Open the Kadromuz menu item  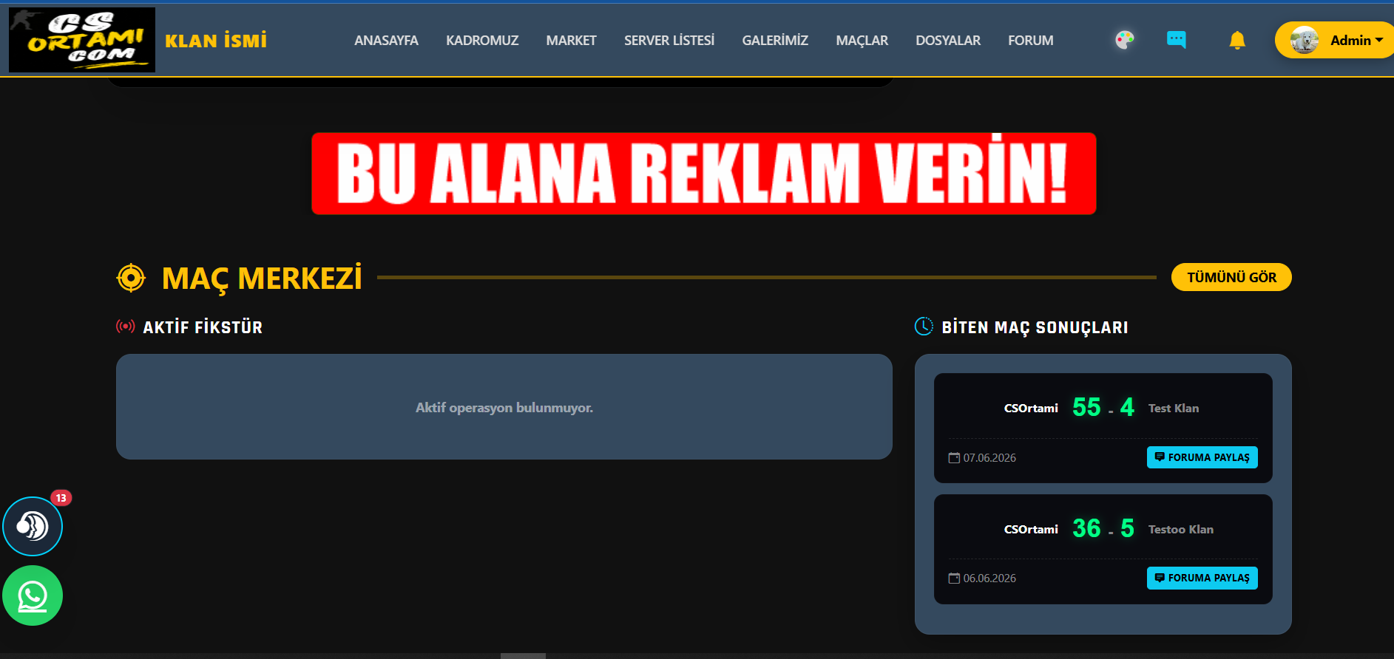point(482,41)
